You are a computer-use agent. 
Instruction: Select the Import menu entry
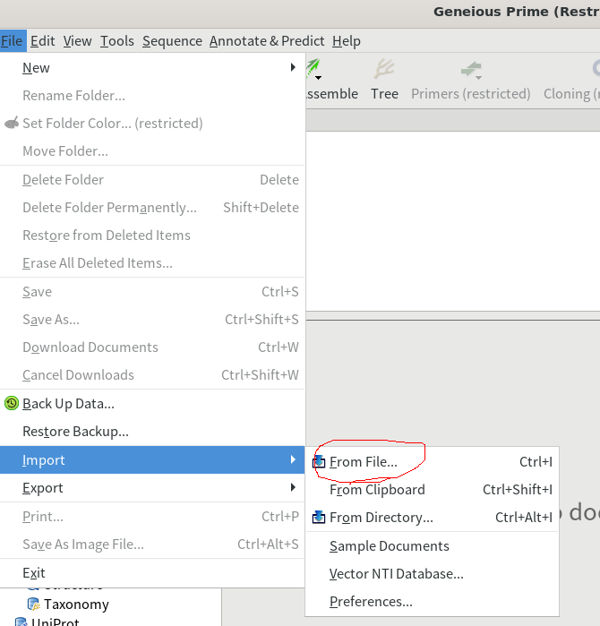pos(152,460)
